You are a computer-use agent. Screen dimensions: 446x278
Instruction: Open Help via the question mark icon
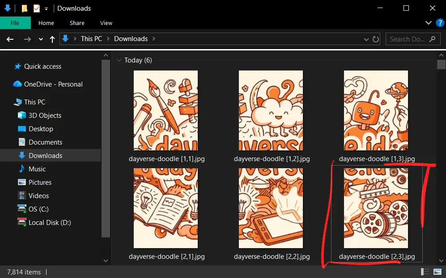click(x=440, y=23)
